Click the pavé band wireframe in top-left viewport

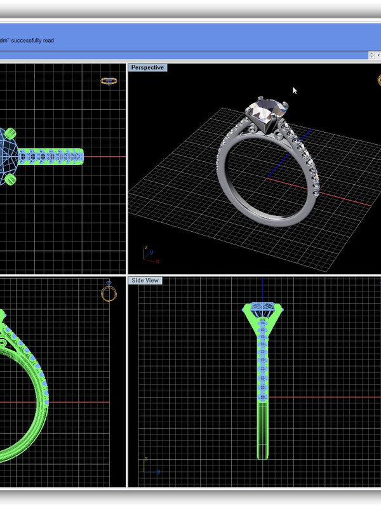pyautogui.click(x=51, y=156)
